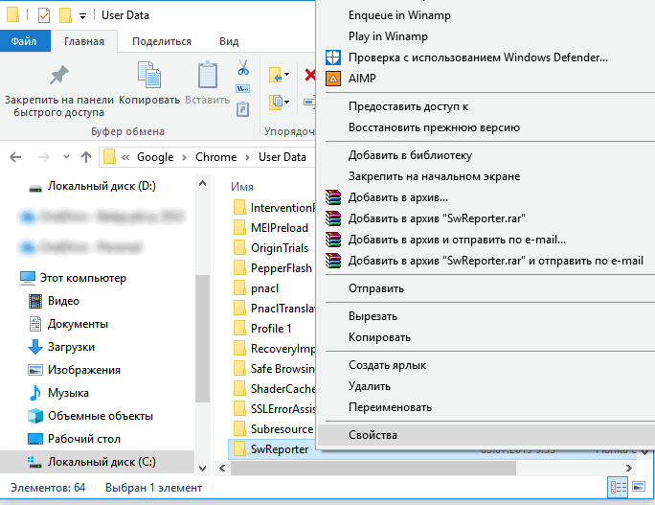Expand hidden breadcrumb path chevrons
The height and width of the screenshot is (505, 655).
tap(125, 157)
